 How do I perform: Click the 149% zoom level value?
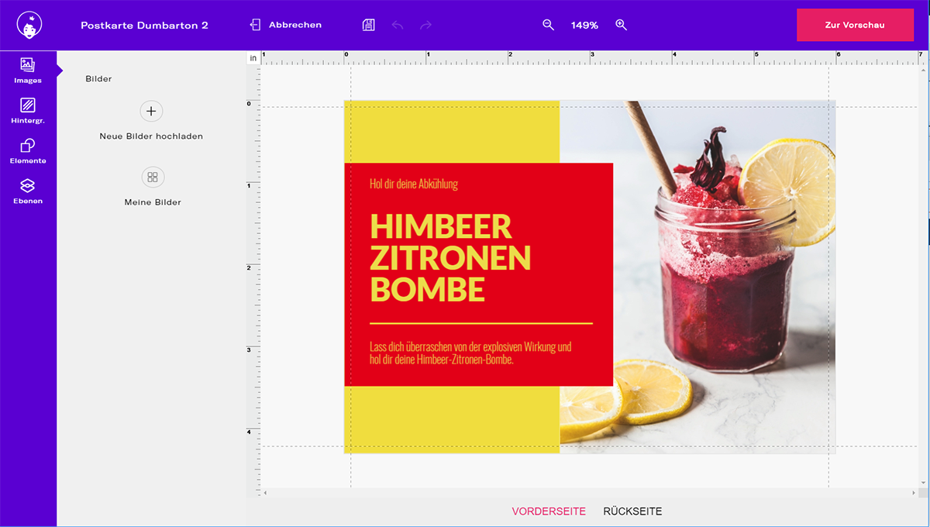coord(584,25)
